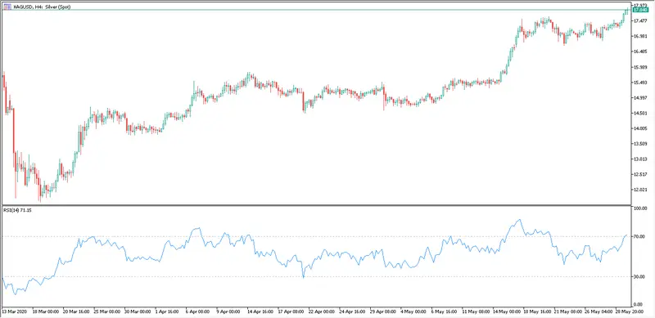Click the 21 May 08:00 date label
The image size is (655, 318).
point(567,311)
